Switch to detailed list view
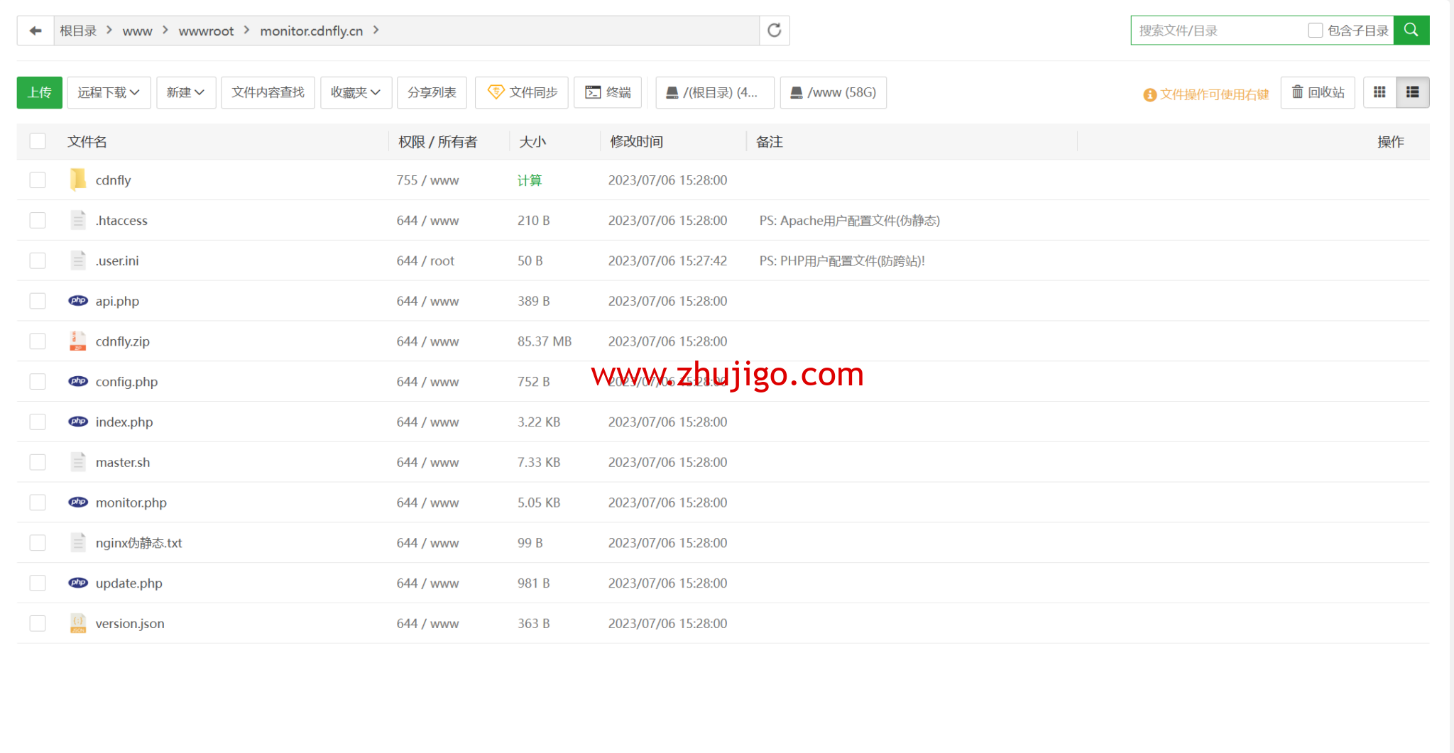Screen dimensions: 1454x753 1412,92
